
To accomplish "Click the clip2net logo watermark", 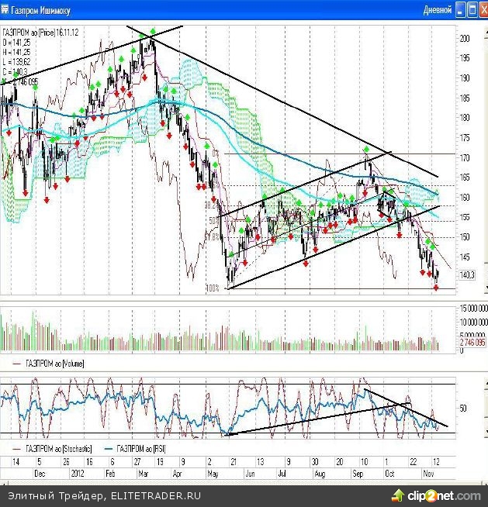I will click(438, 495).
